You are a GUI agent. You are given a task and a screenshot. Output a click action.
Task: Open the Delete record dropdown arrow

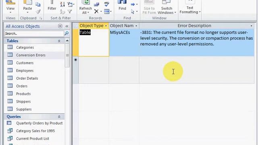[101, 11]
